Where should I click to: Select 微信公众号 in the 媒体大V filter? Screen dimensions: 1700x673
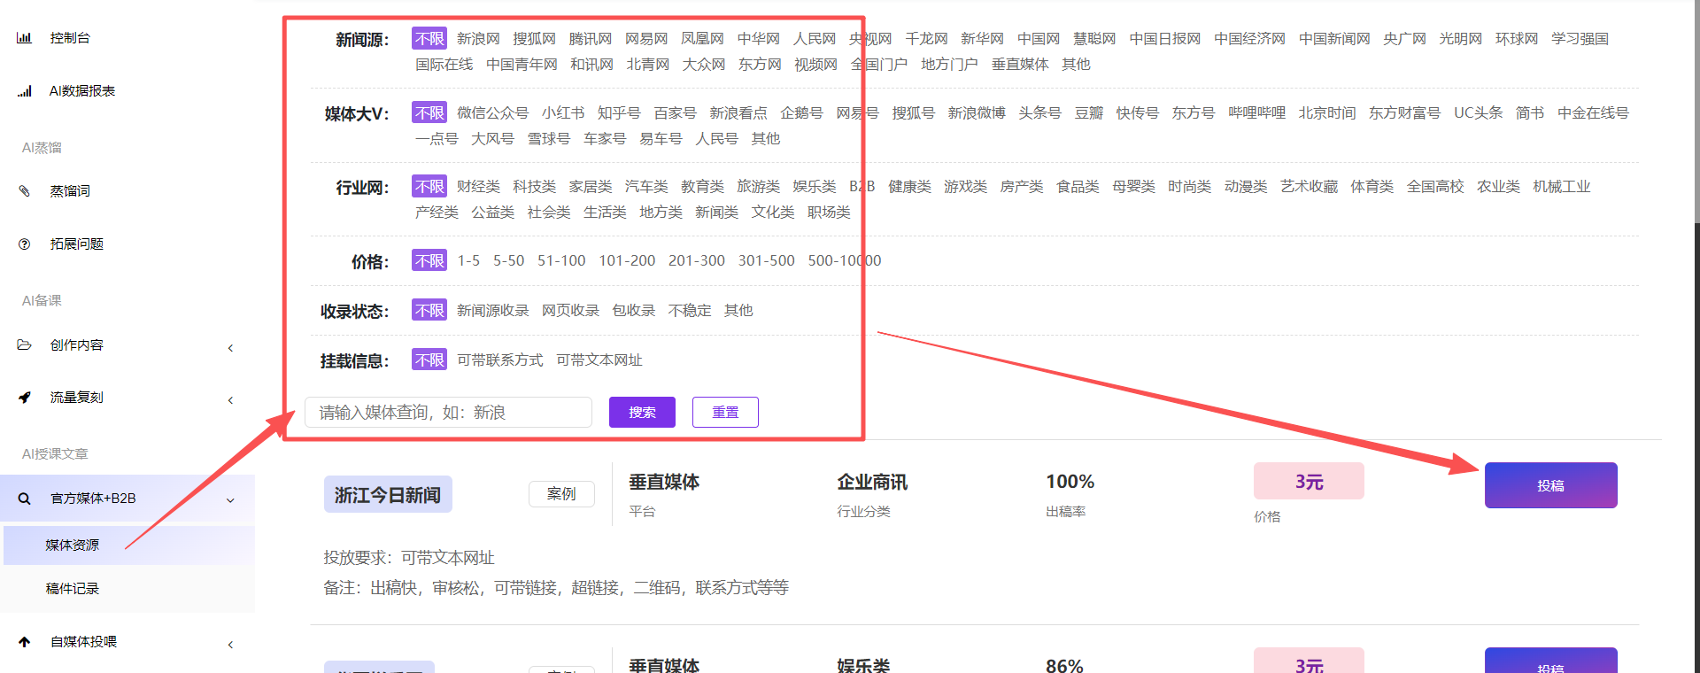(x=492, y=113)
